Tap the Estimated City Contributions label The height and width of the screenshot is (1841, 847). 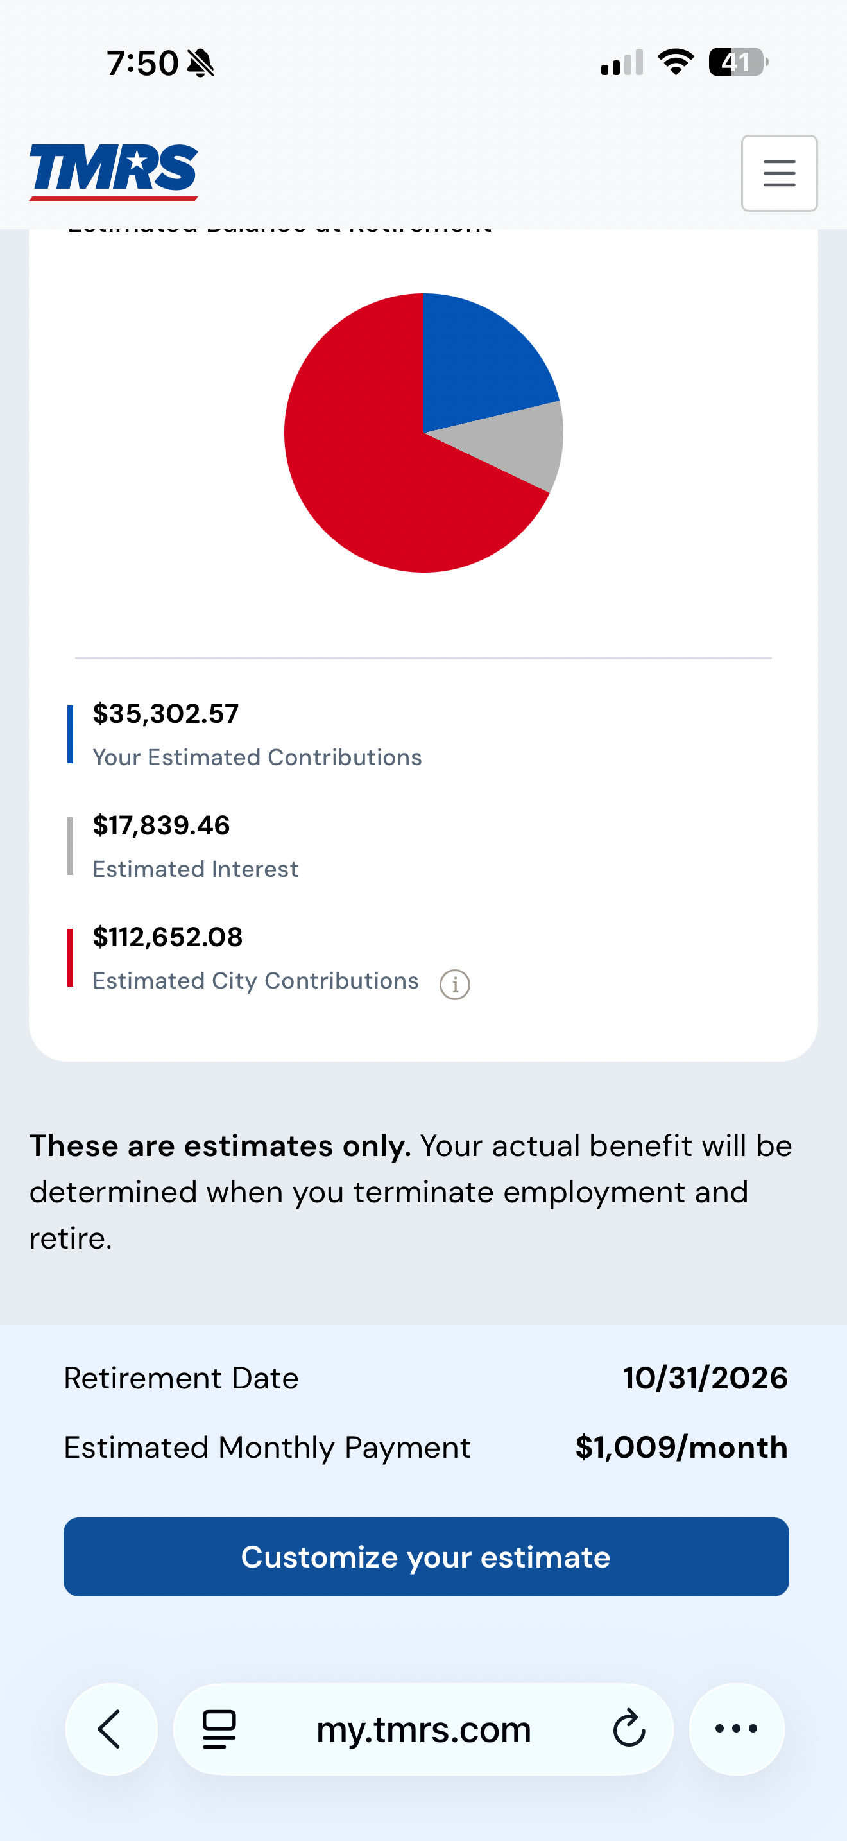pos(255,981)
